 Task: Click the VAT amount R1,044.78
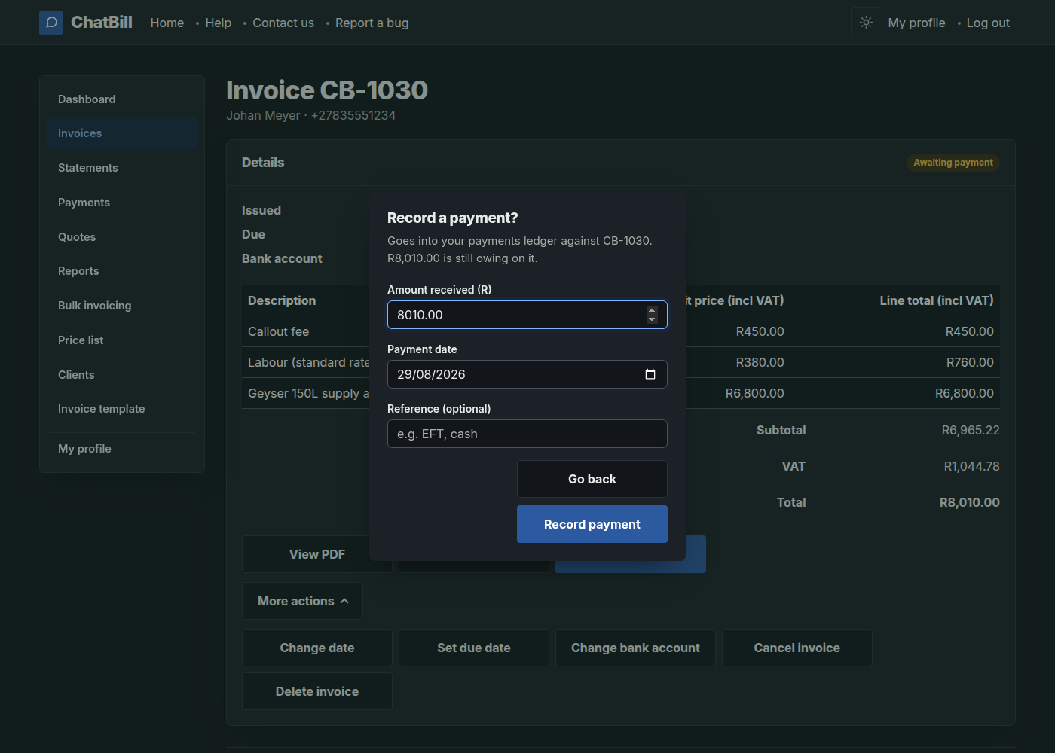coord(972,466)
